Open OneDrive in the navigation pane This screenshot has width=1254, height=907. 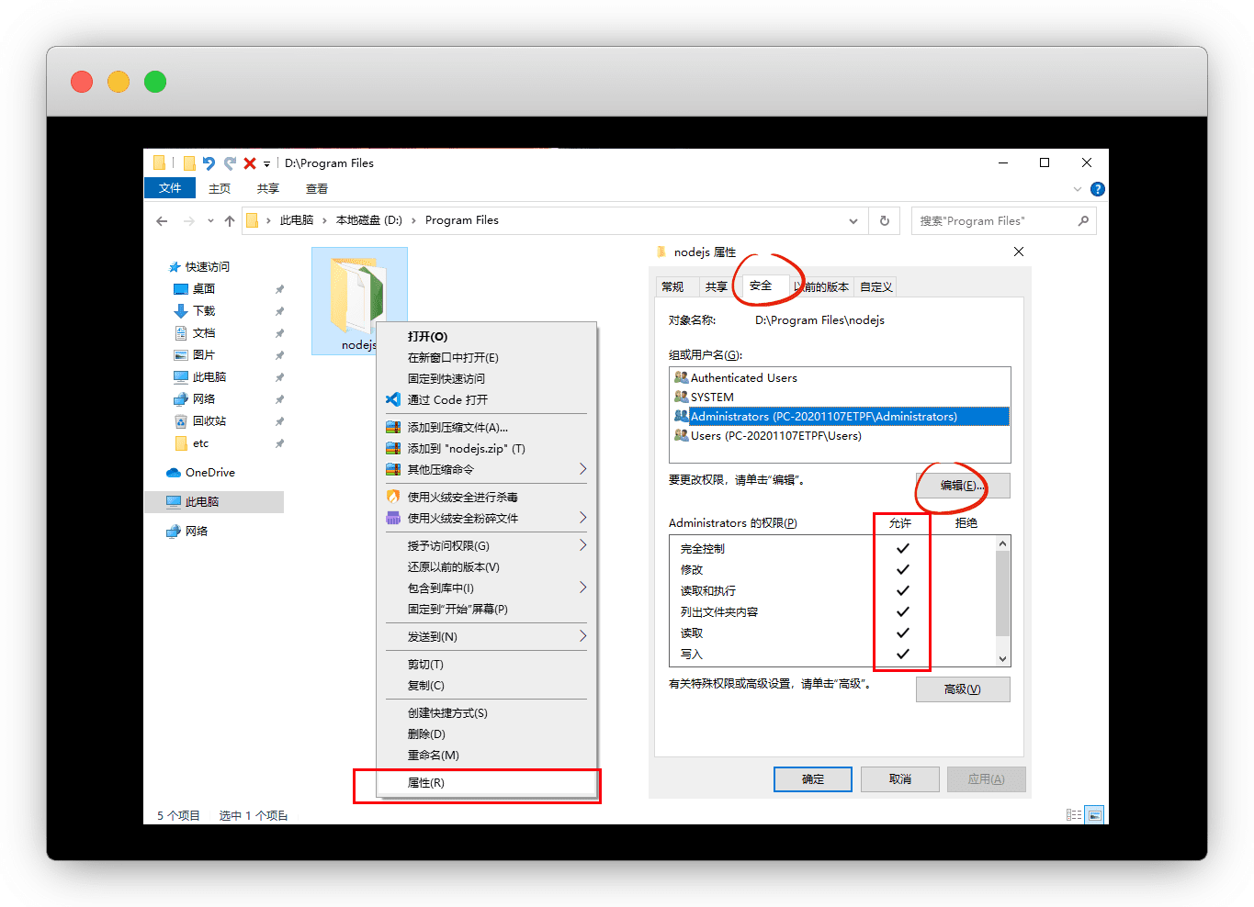pos(209,473)
